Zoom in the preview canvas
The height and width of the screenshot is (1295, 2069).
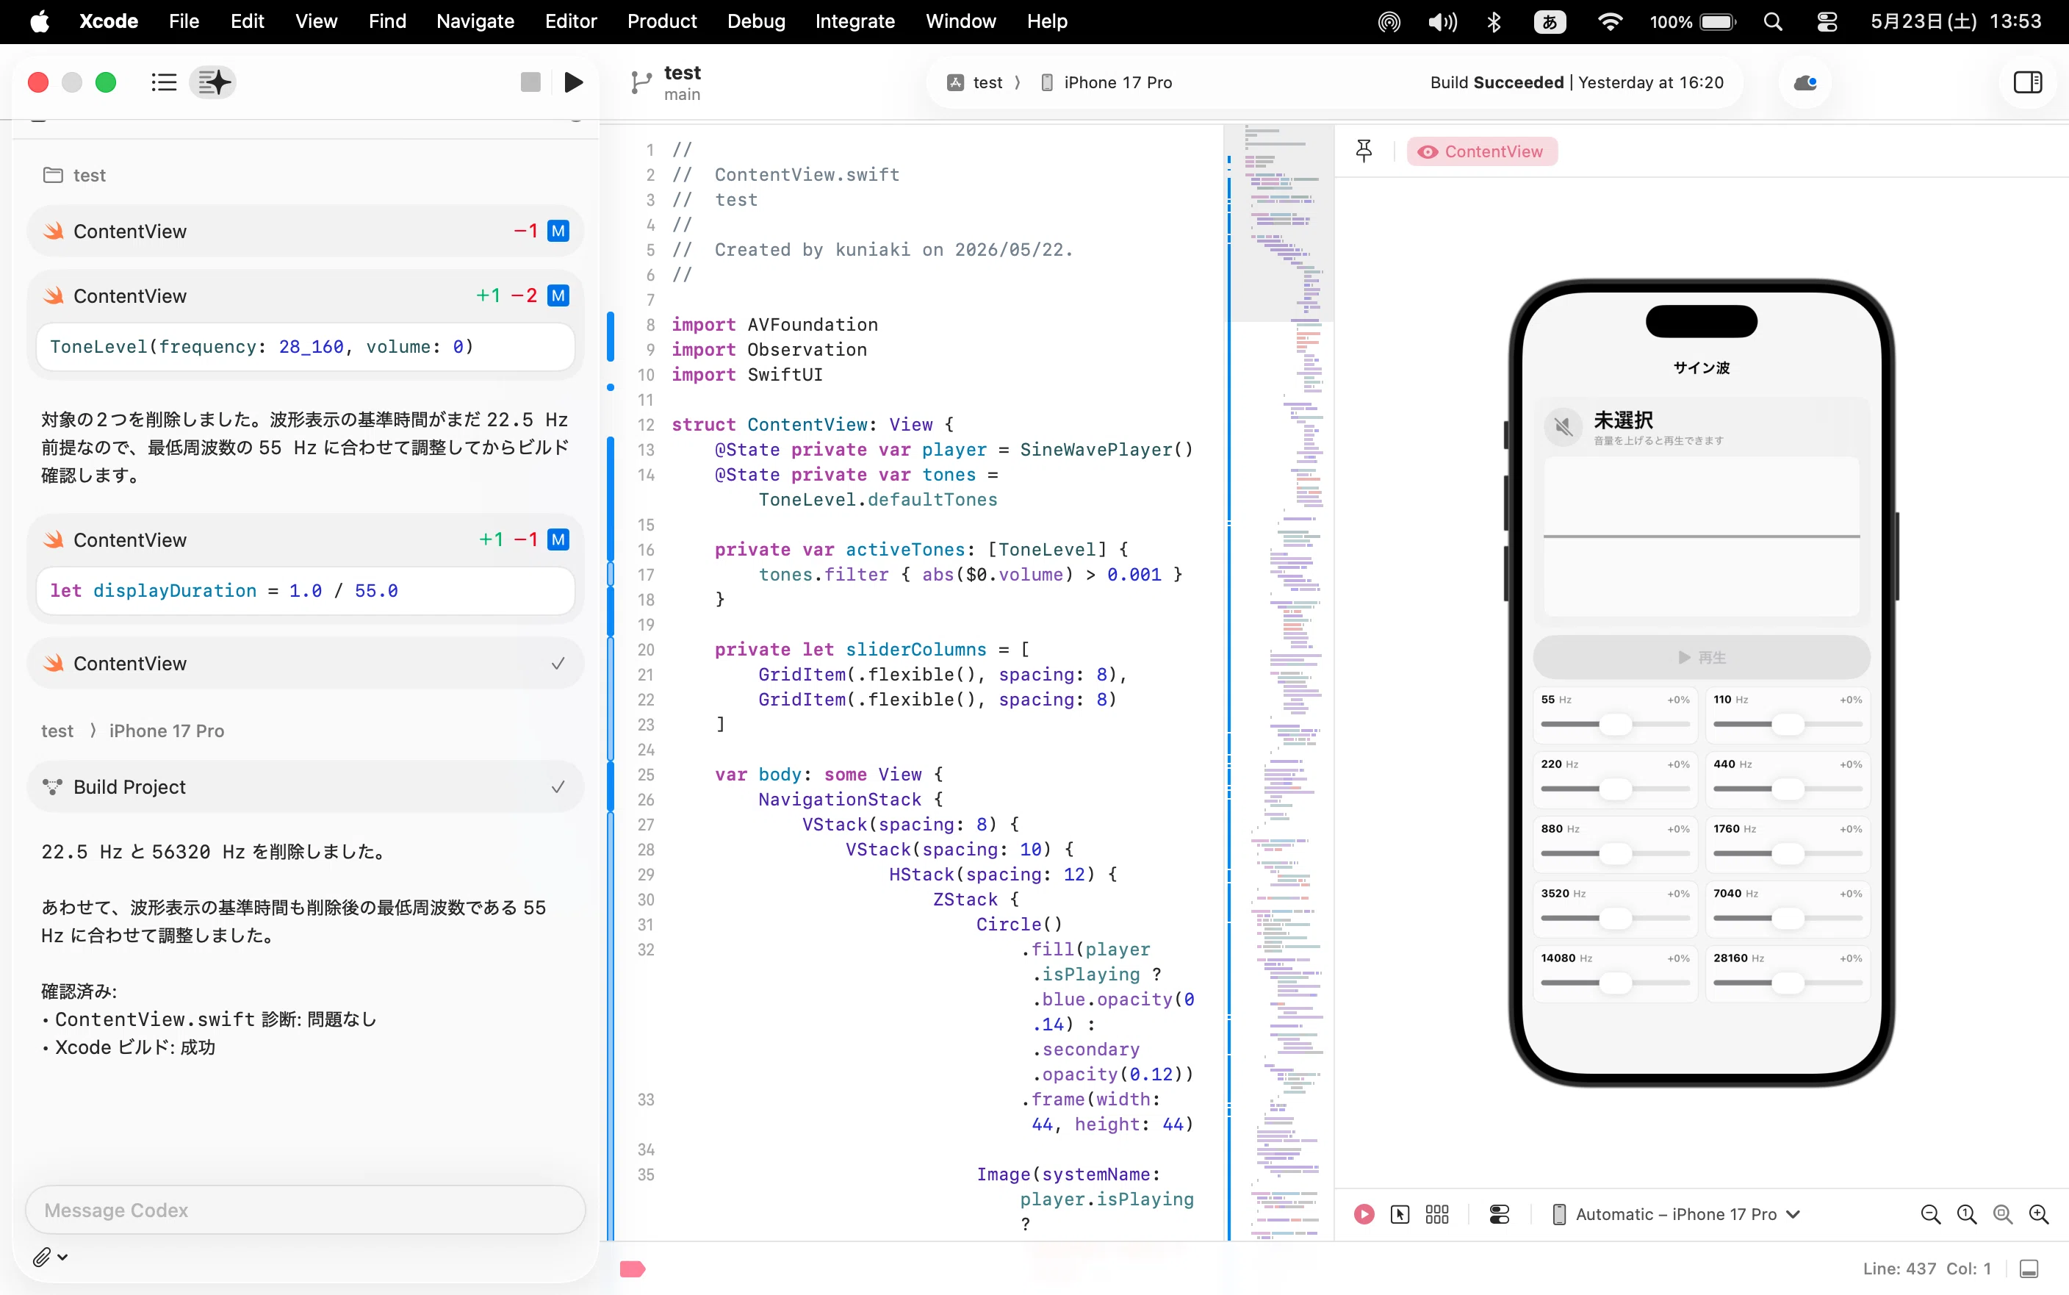(2038, 1213)
